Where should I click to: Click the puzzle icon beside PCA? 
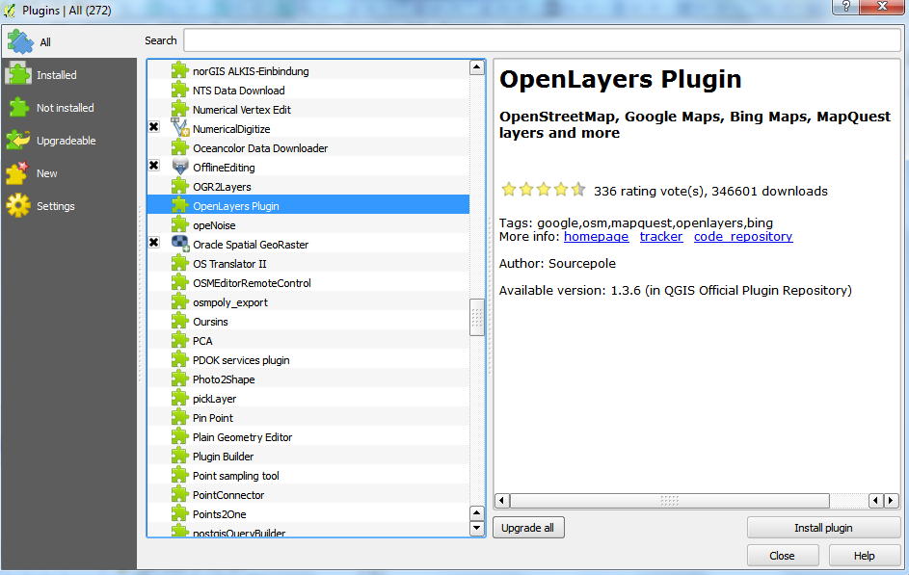point(180,340)
